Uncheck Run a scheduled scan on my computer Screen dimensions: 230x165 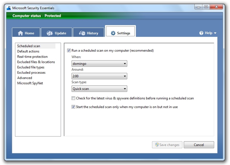[x=69, y=51]
